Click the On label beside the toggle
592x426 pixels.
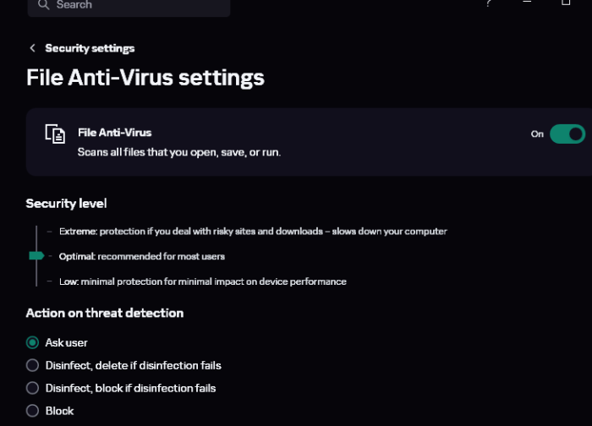point(537,134)
